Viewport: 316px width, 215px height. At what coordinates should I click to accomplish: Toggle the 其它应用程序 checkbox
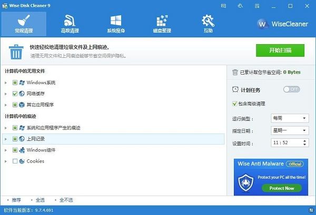[15, 105]
